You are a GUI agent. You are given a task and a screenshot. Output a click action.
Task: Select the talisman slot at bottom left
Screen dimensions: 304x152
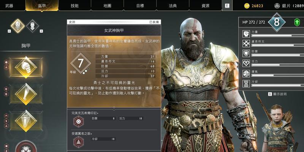(x=26, y=147)
